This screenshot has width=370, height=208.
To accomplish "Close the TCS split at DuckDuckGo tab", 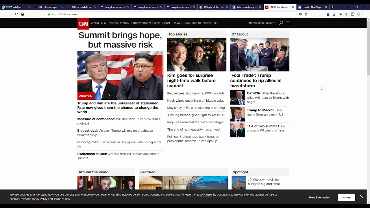I will pos(227,7).
